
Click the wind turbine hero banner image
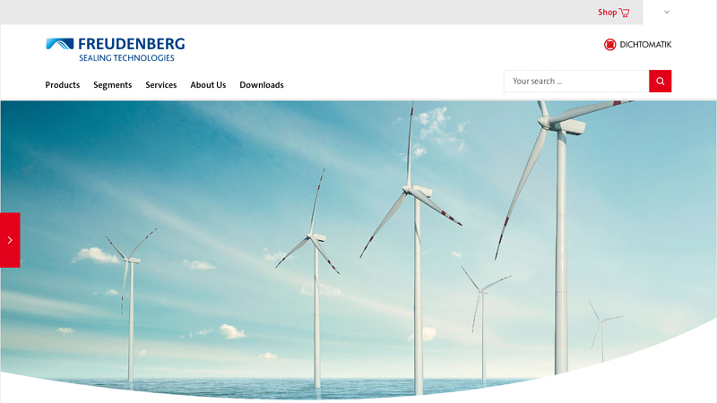[x=224, y=197]
